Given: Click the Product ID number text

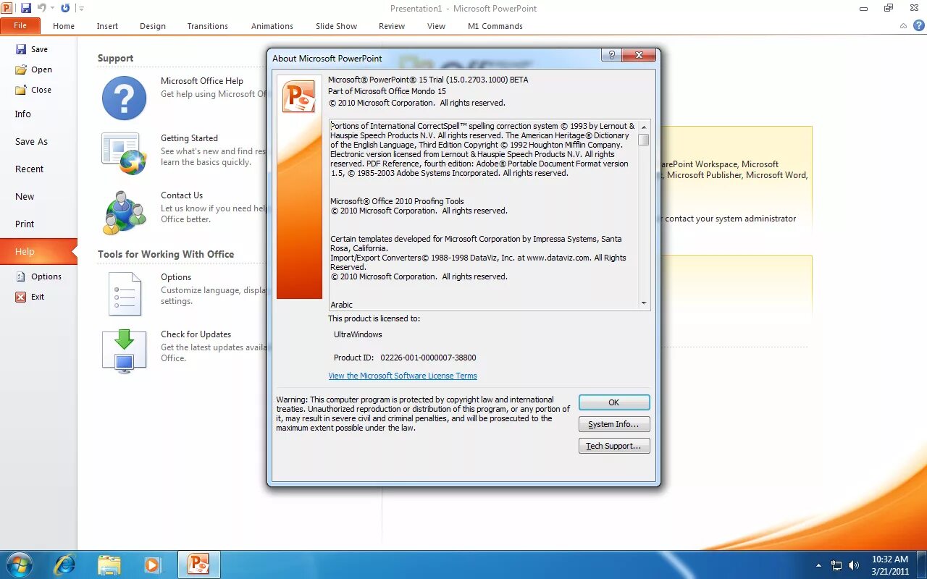Looking at the screenshot, I should click(x=428, y=358).
